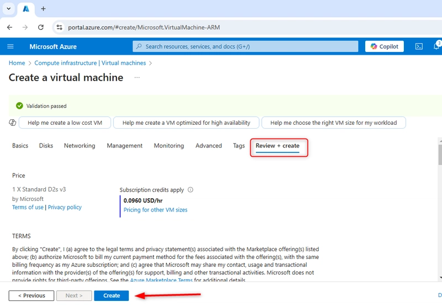The width and height of the screenshot is (442, 307).
Task: Click the Validation passed message text
Action: tap(46, 106)
